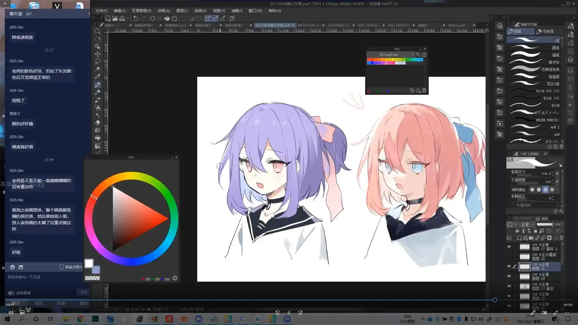Select the Lasso selection tool
The width and height of the screenshot is (578, 325).
[x=98, y=61]
